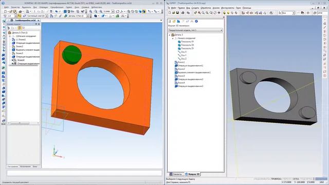This screenshot has height=185, width=329.
Task: Select Эскиз2 in KOMPAS model tree
Action: tap(20, 46)
